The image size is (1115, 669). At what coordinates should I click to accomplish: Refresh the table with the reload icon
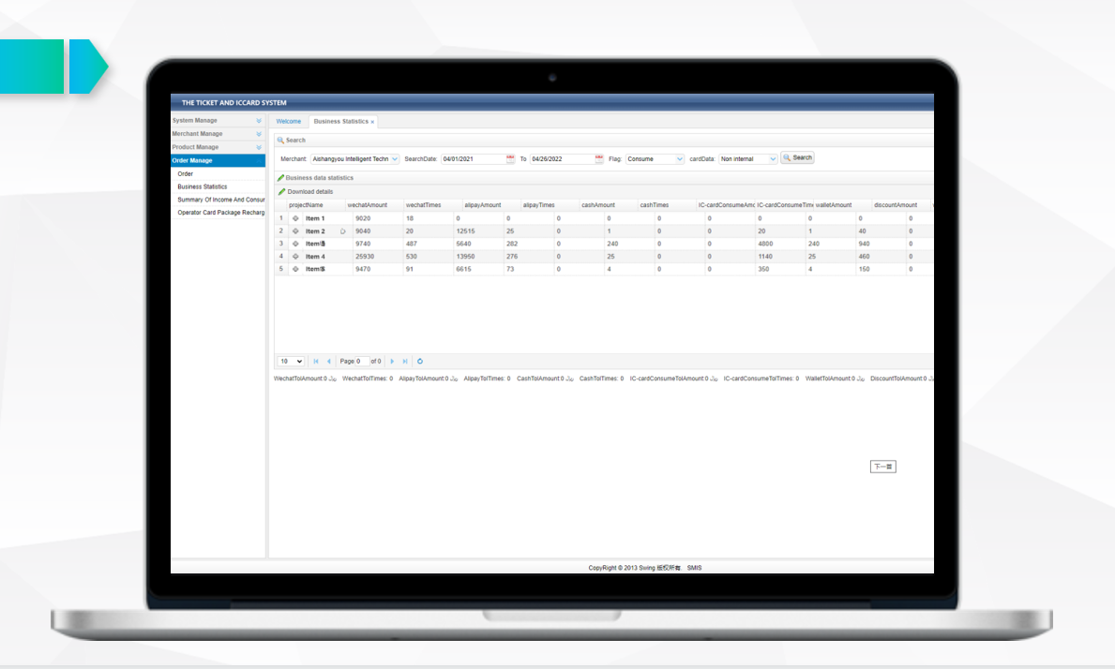coord(419,362)
